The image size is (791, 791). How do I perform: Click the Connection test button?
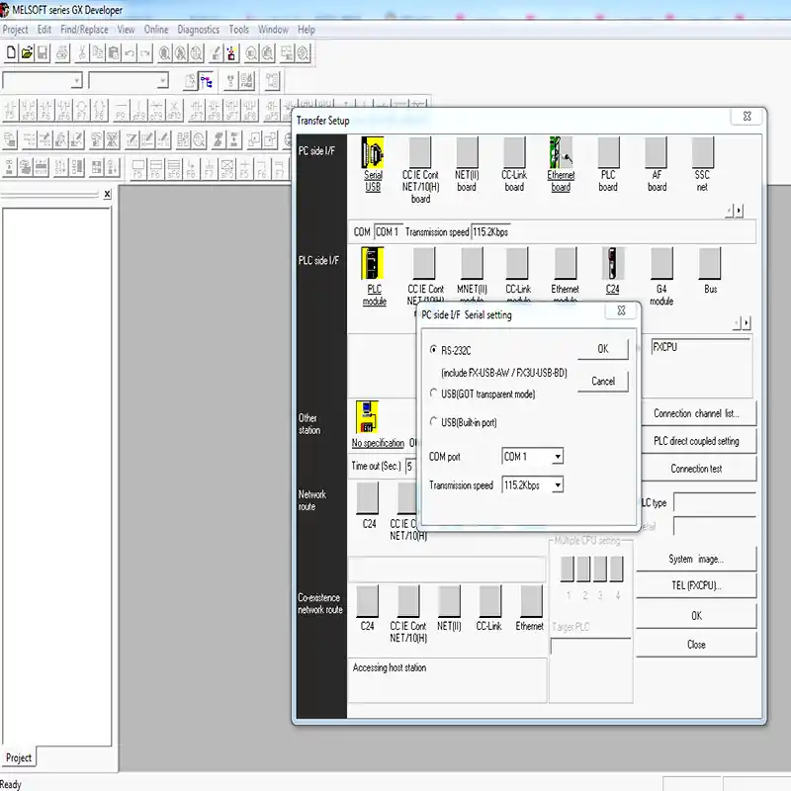696,469
